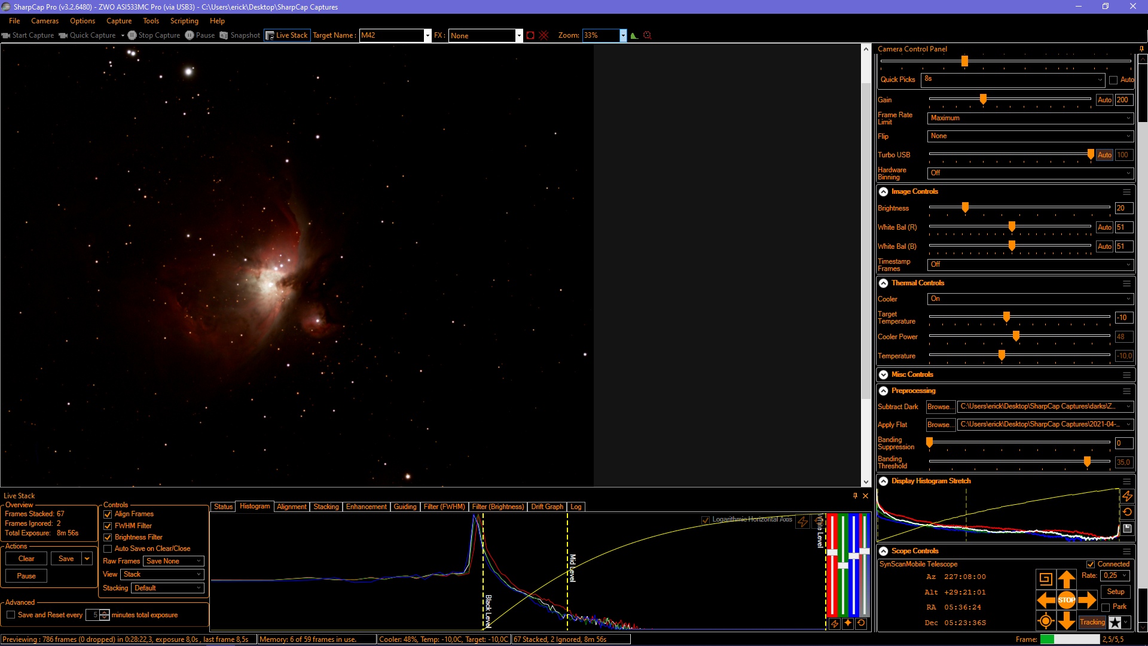Click the orange STOP telescope button

[1067, 600]
